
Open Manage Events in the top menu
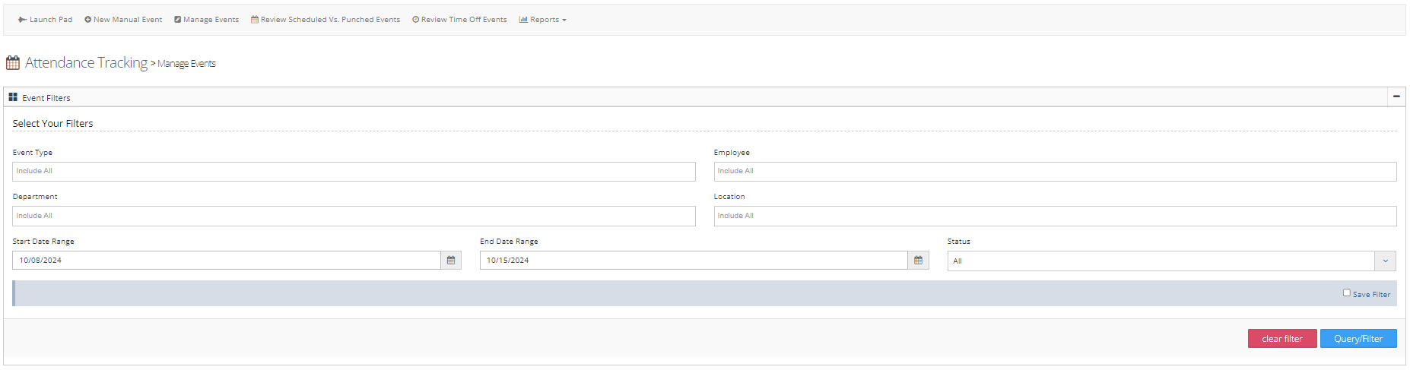(206, 20)
